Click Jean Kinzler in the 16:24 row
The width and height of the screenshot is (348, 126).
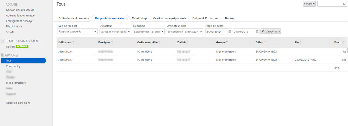tap(65, 52)
